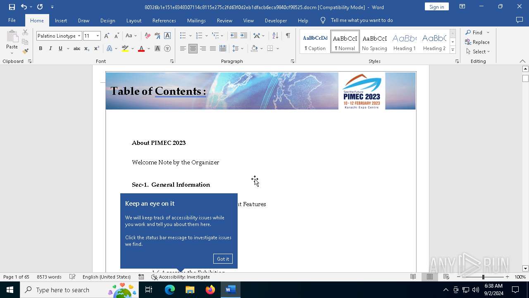Viewport: 529px width, 298px height.
Task: Align text right
Action: (x=203, y=48)
